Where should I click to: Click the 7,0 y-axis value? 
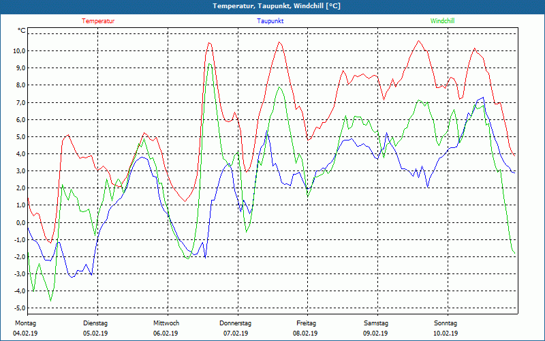[x=20, y=103]
